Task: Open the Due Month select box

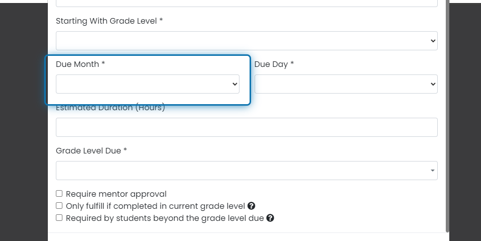Action: [x=147, y=84]
